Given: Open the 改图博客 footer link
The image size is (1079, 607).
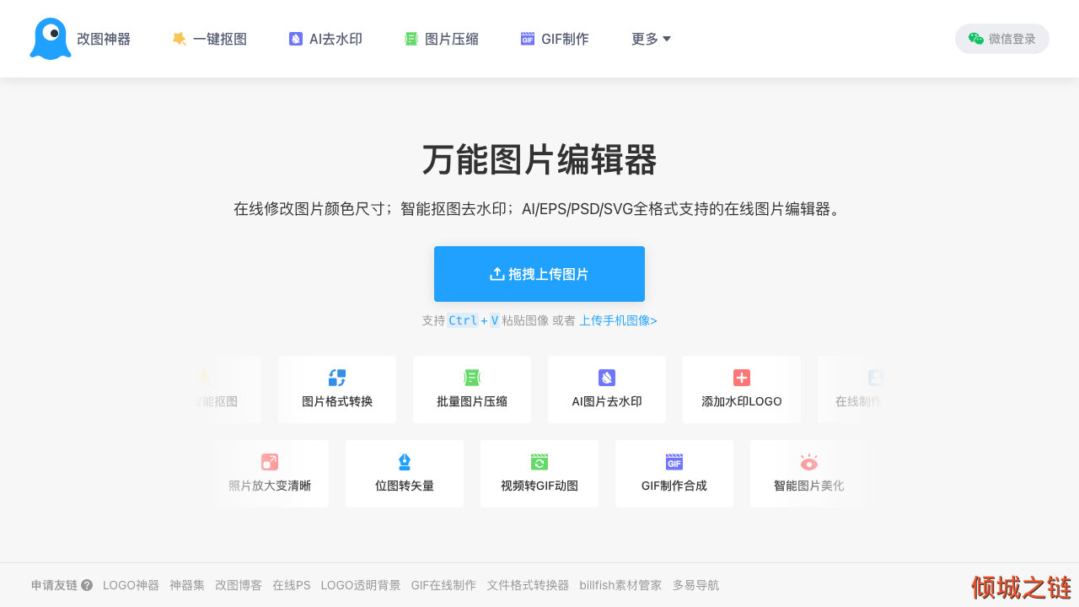Looking at the screenshot, I should 239,585.
